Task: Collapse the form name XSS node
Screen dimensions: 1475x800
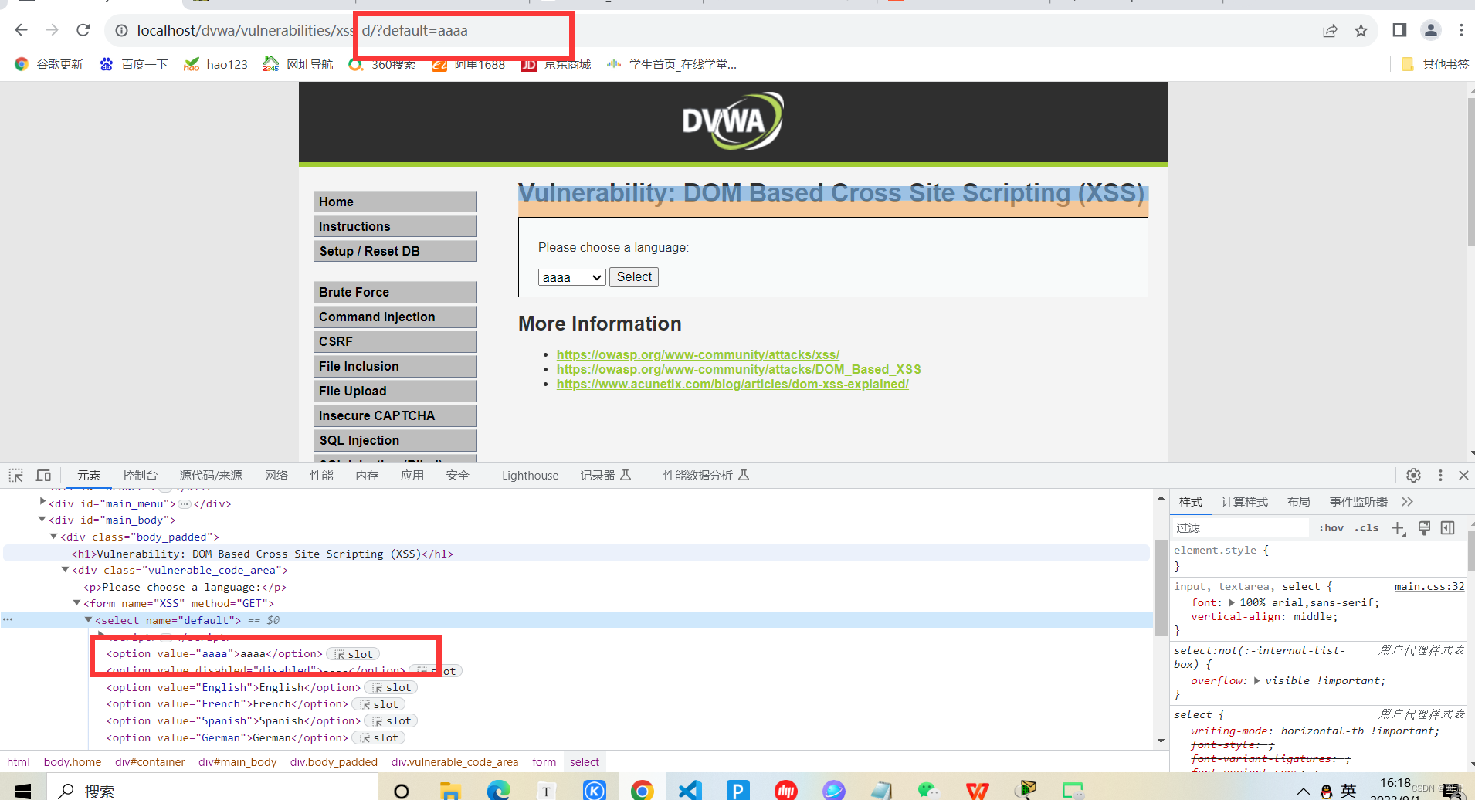Action: point(77,603)
